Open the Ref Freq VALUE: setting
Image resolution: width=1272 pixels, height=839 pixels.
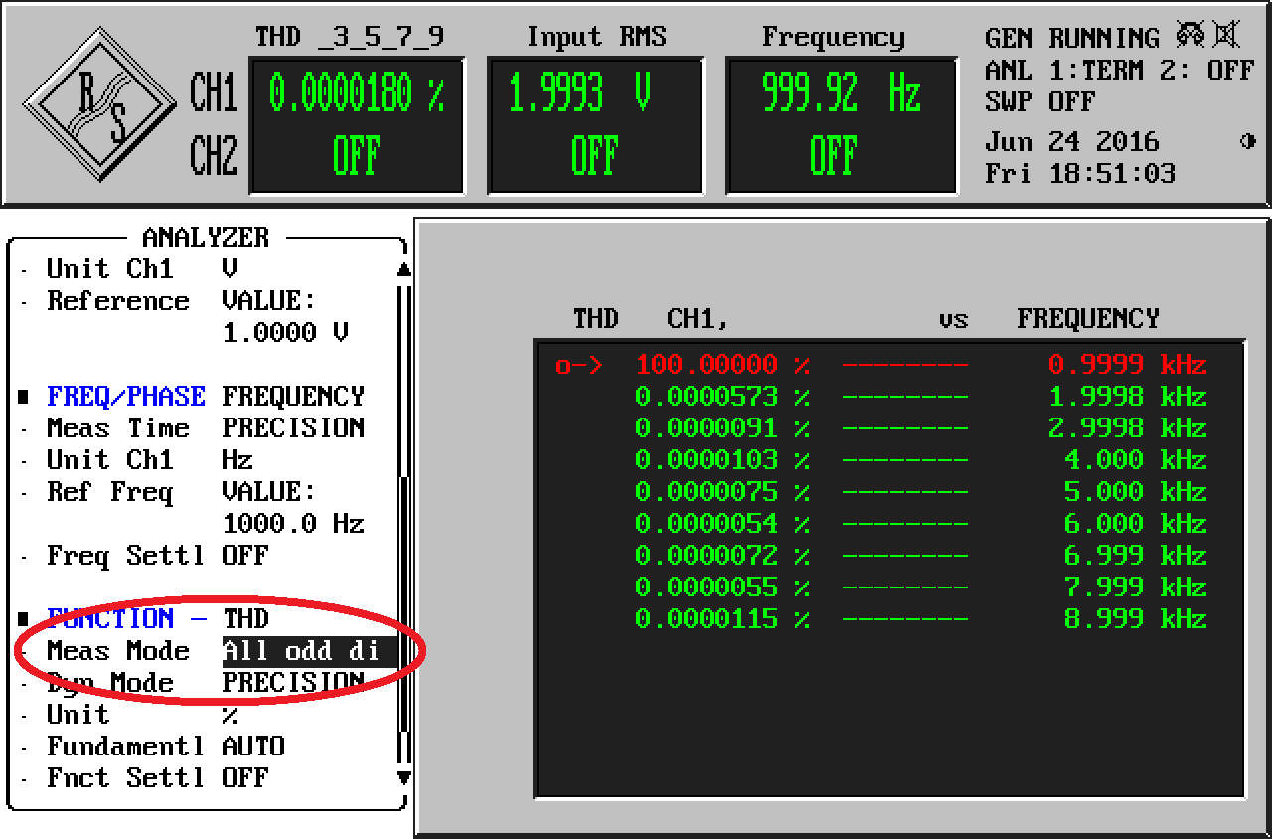click(269, 492)
